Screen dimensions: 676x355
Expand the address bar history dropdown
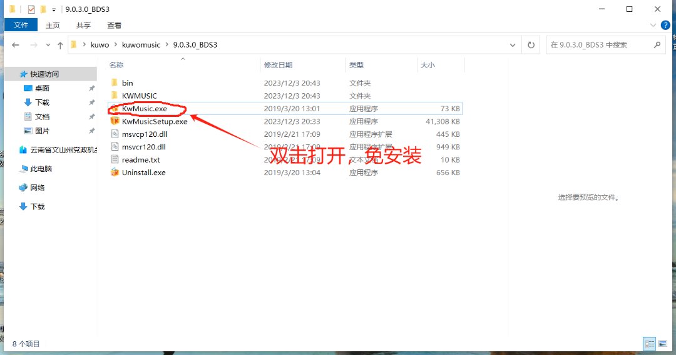point(513,45)
